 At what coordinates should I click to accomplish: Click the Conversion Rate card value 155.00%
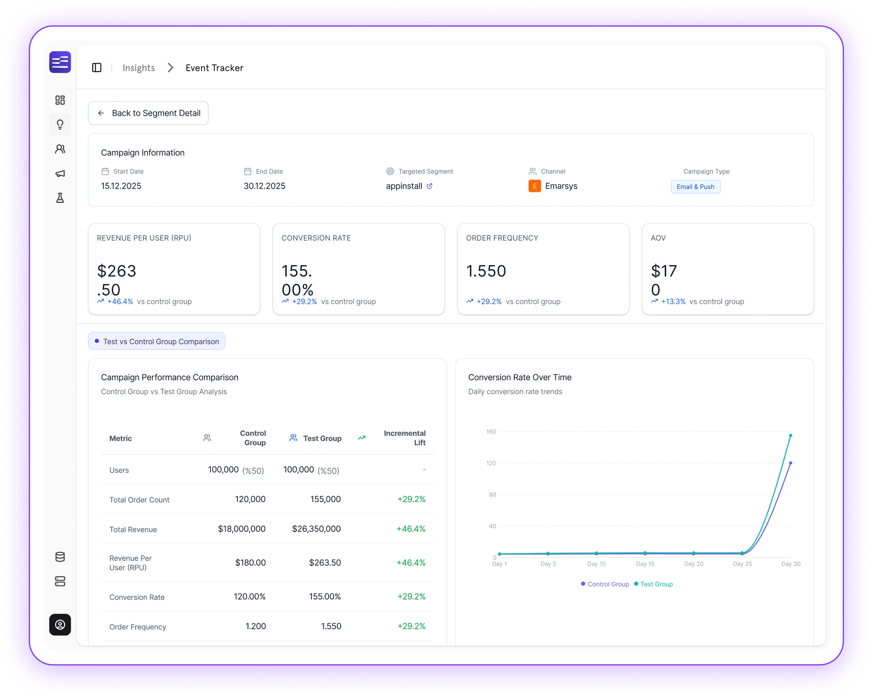tap(298, 280)
